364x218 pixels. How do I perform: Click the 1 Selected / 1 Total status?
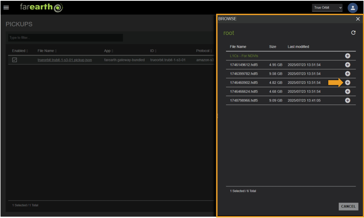(25, 205)
